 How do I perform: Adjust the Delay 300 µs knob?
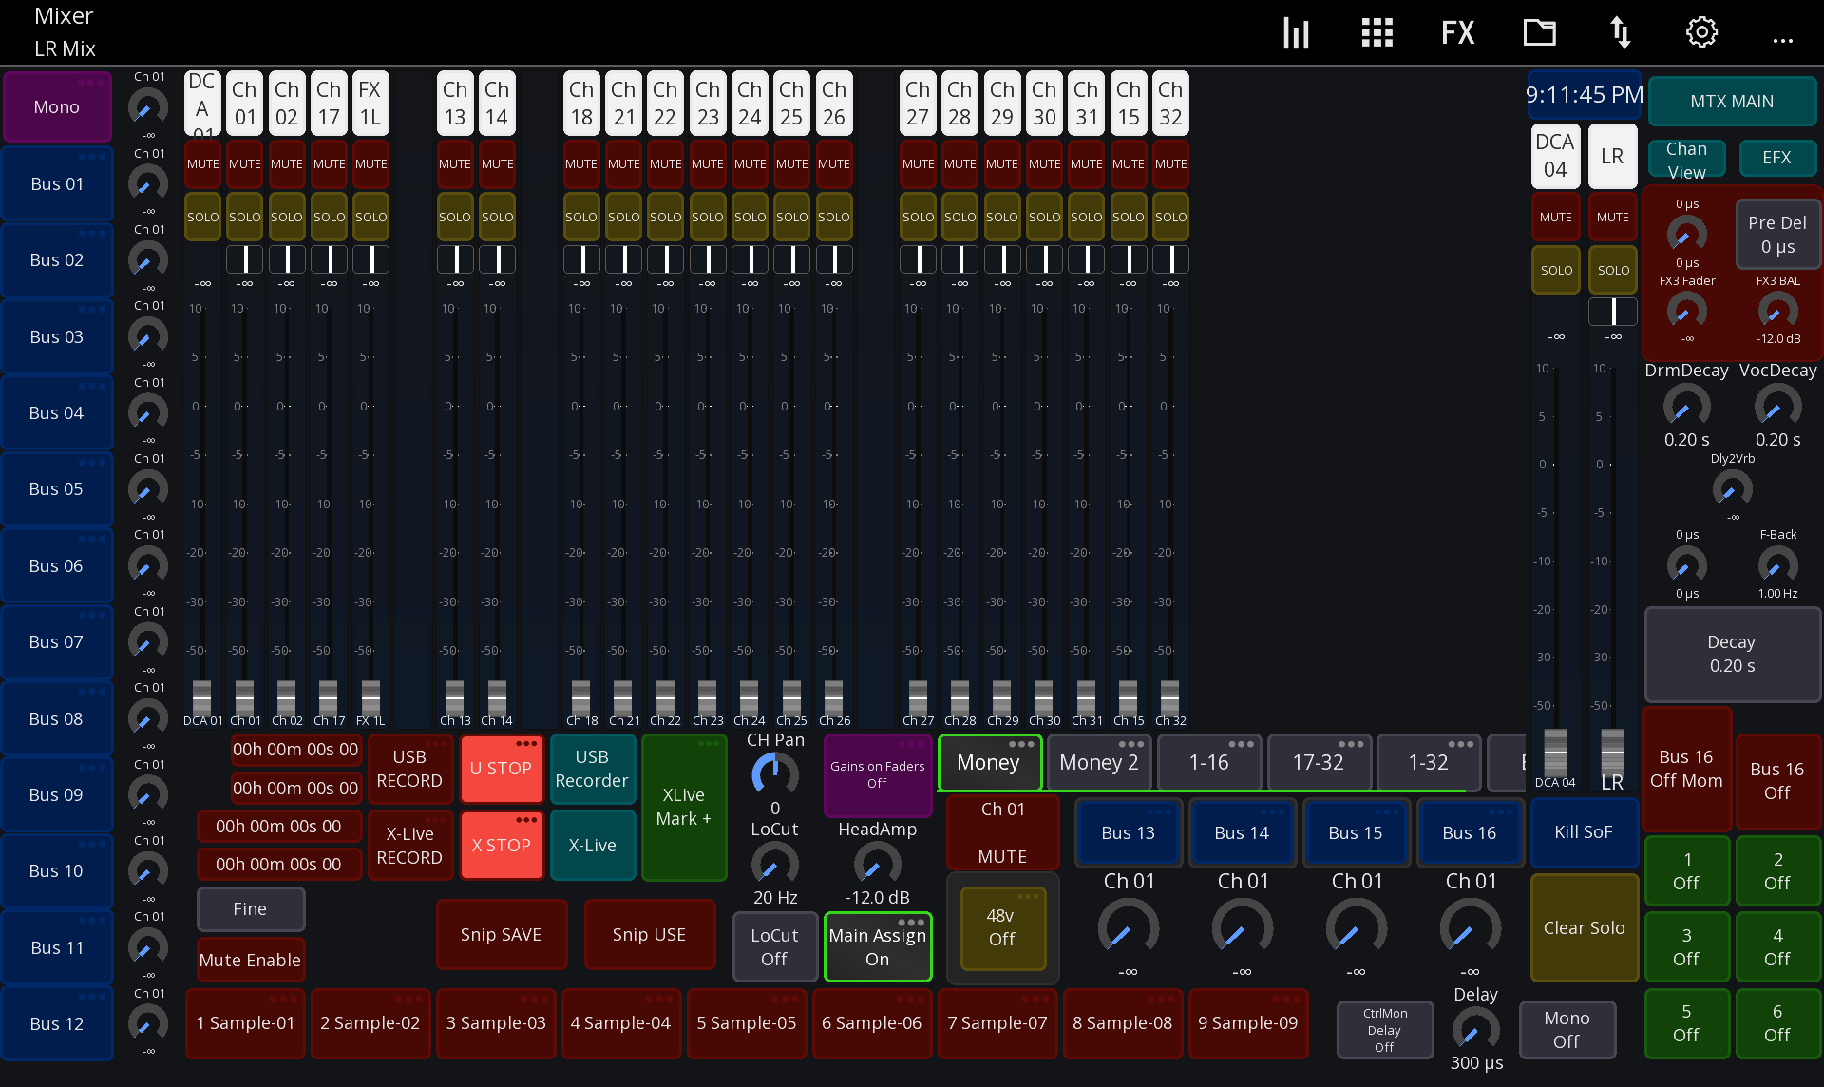coord(1475,1029)
